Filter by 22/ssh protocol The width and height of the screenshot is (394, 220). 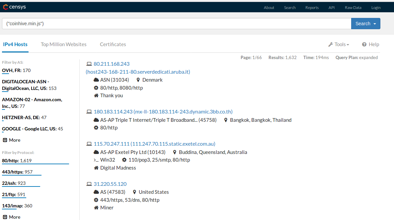click(14, 183)
